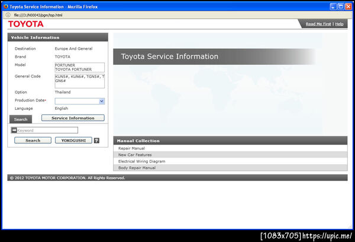This screenshot has height=242, width=355.
Task: Click the 'Thailand' option value
Action: click(x=63, y=92)
